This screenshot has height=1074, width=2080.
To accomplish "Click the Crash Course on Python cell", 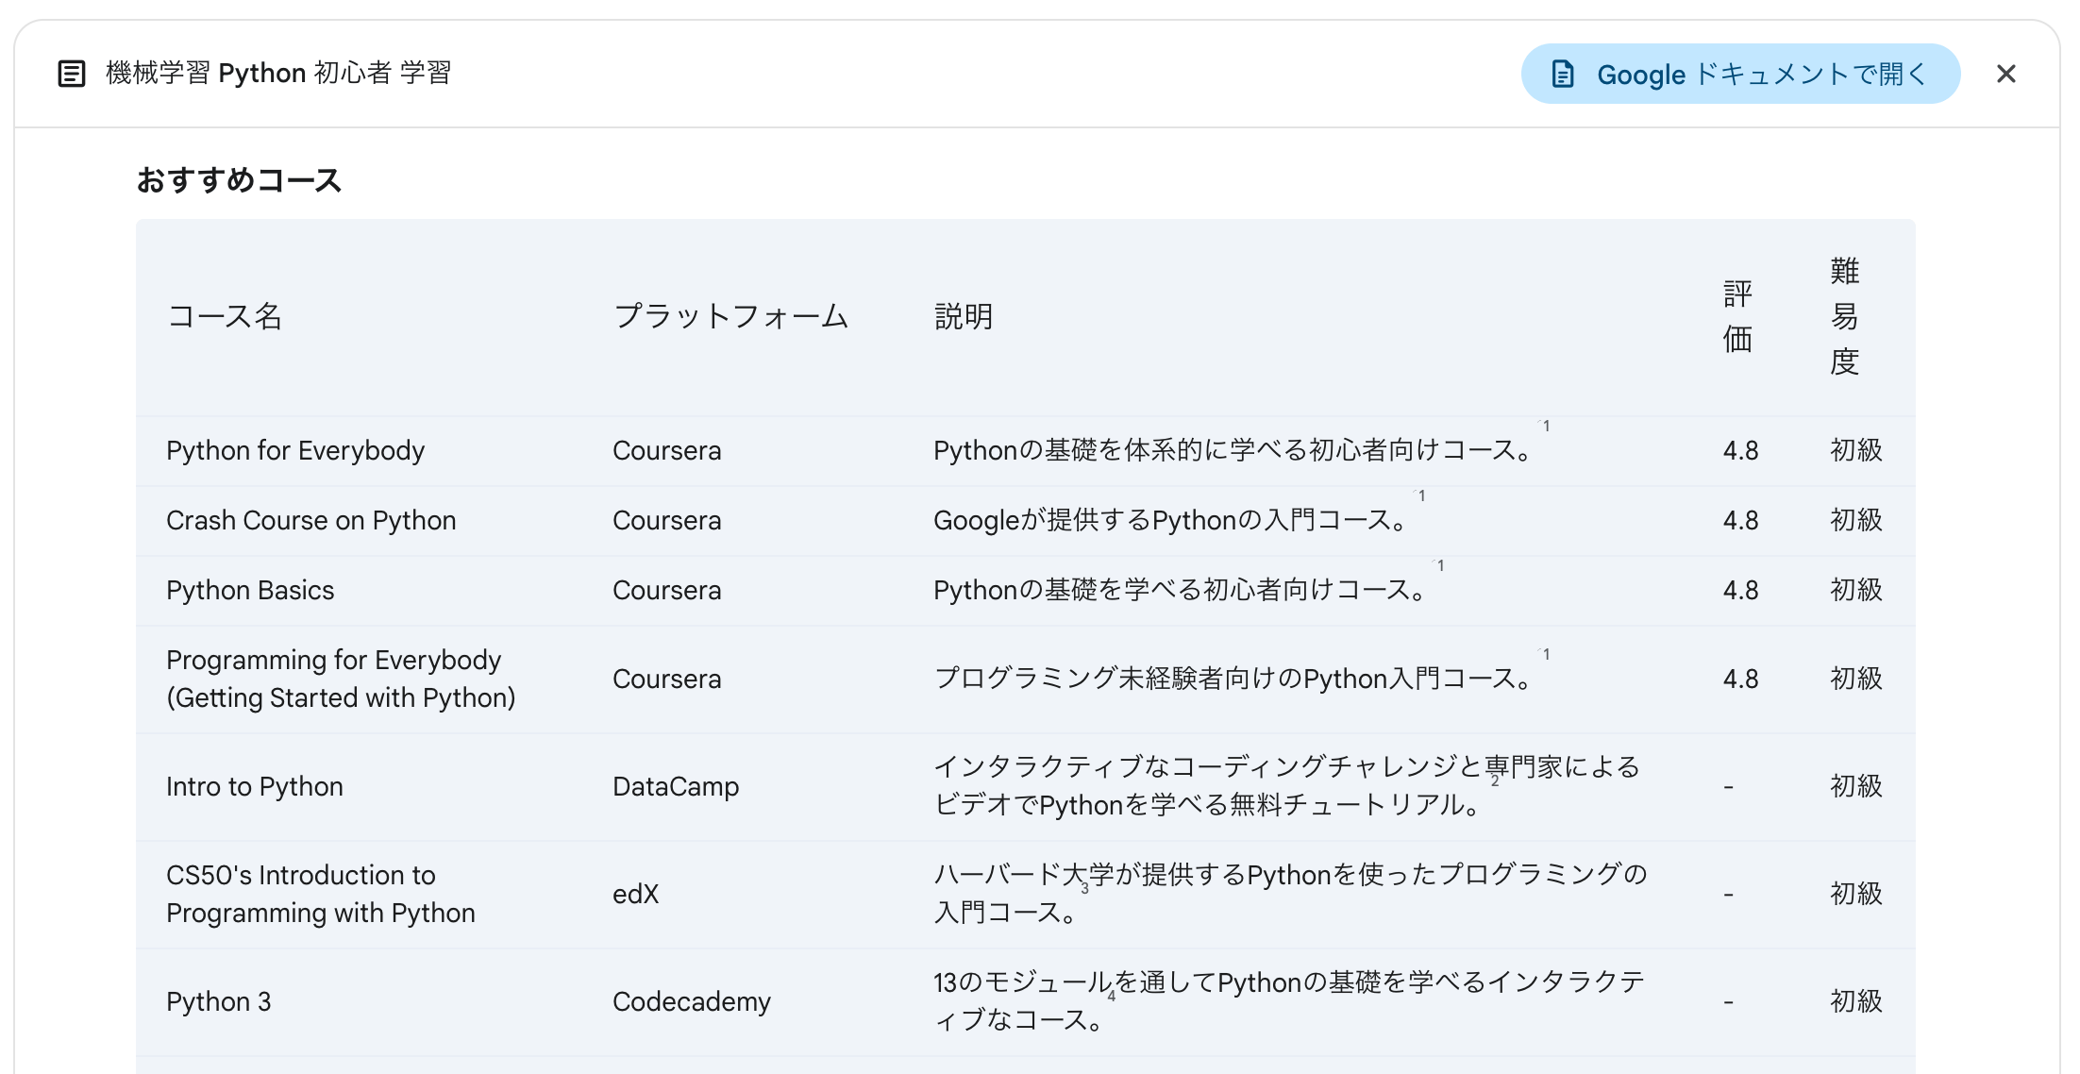I will [x=310, y=521].
